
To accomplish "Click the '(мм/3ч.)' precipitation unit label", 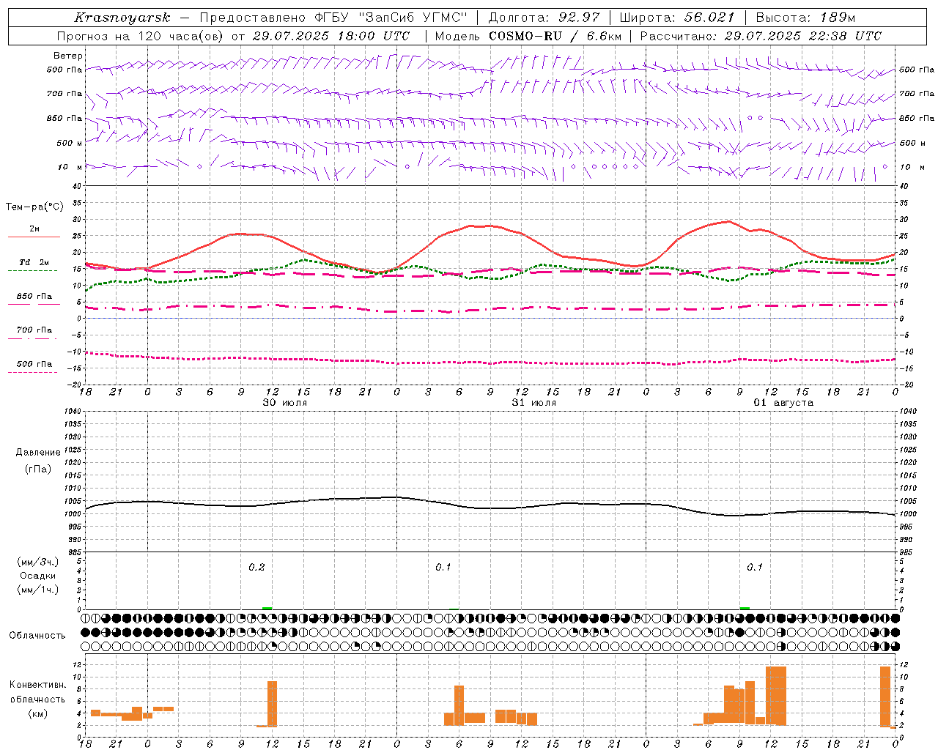I will click(x=38, y=562).
